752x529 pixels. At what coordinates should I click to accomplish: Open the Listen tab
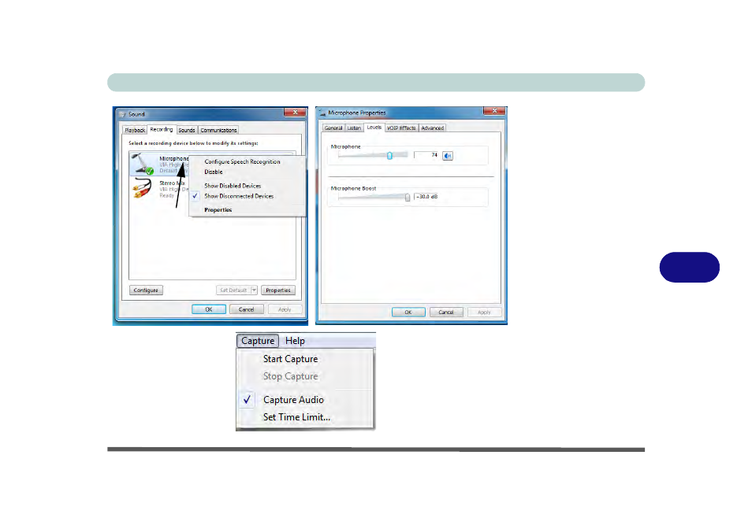tap(354, 128)
